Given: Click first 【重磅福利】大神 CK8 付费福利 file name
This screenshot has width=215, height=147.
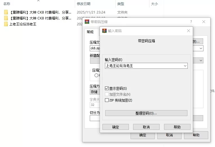Looking at the screenshot, I should coord(41,12).
